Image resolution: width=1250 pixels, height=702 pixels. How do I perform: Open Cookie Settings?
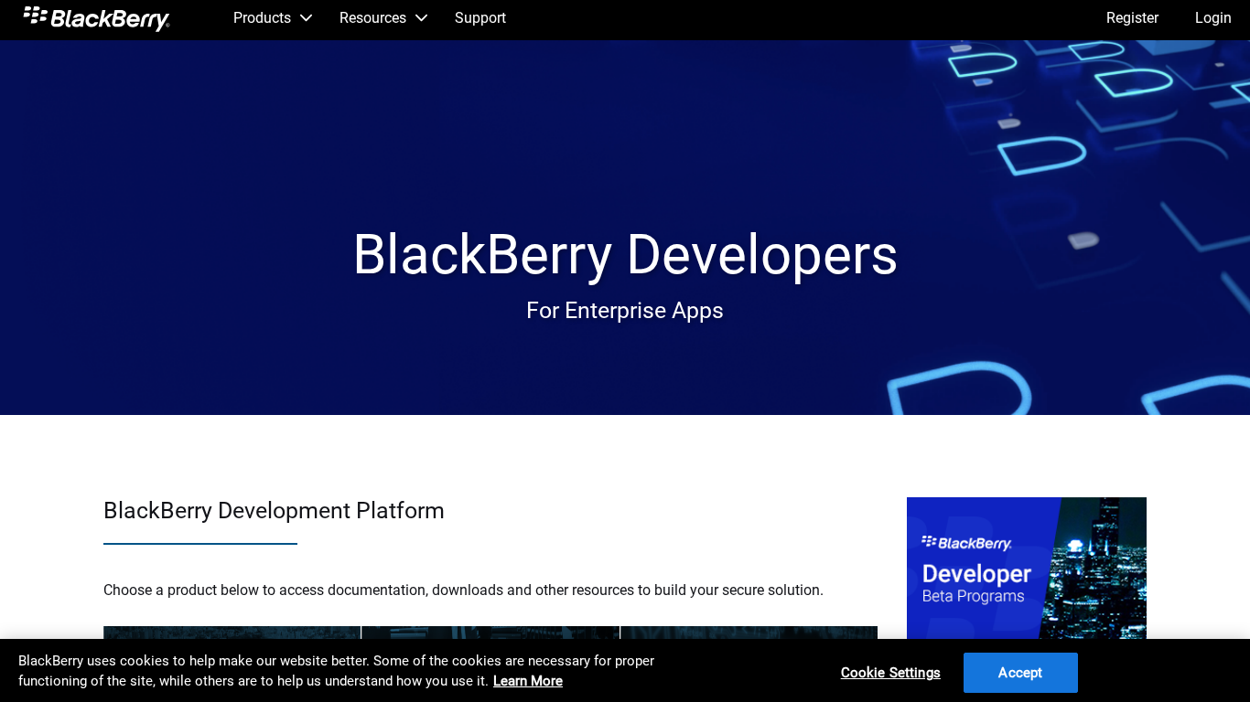pos(890,673)
